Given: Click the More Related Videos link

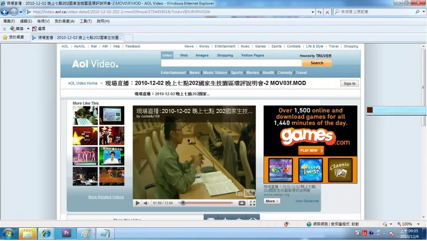Looking at the screenshot, I should (106, 197).
